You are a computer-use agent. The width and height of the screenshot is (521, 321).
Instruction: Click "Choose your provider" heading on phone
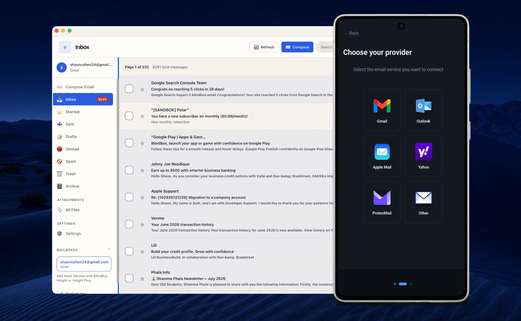tap(378, 53)
